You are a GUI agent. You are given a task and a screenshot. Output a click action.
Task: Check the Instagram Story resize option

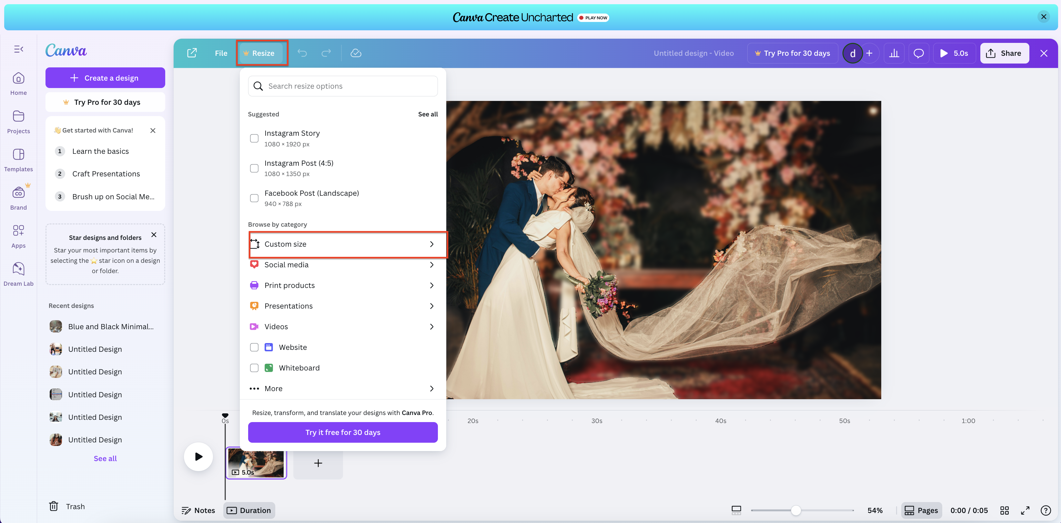point(254,138)
